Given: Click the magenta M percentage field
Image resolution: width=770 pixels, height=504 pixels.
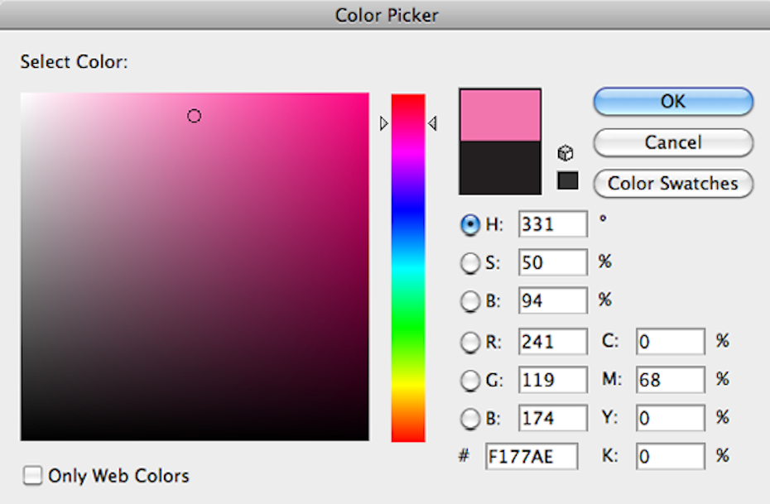Looking at the screenshot, I should tap(670, 380).
